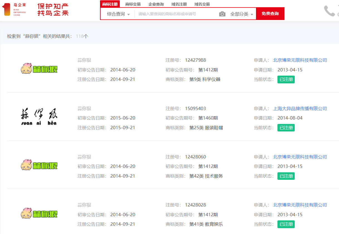Click category 第41类 教育娱乐

click(x=206, y=224)
